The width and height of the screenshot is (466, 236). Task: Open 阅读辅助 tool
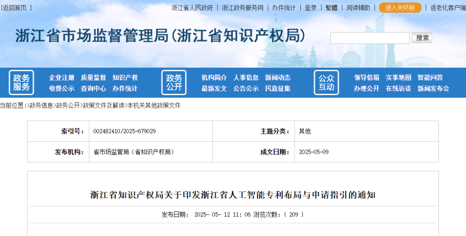(x=358, y=8)
